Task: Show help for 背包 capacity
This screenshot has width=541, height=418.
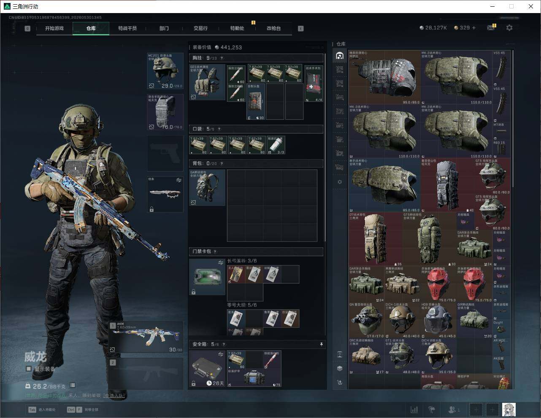Action: [222, 163]
